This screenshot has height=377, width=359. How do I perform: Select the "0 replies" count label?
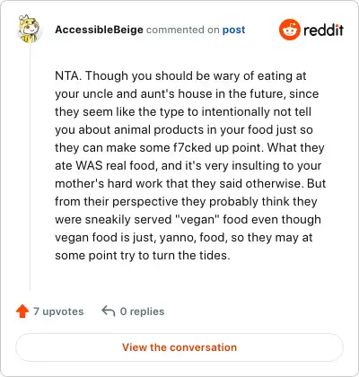coord(142,311)
